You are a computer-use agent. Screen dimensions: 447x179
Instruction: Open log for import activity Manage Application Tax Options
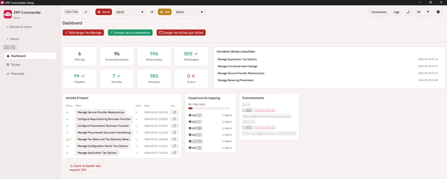click(174, 153)
